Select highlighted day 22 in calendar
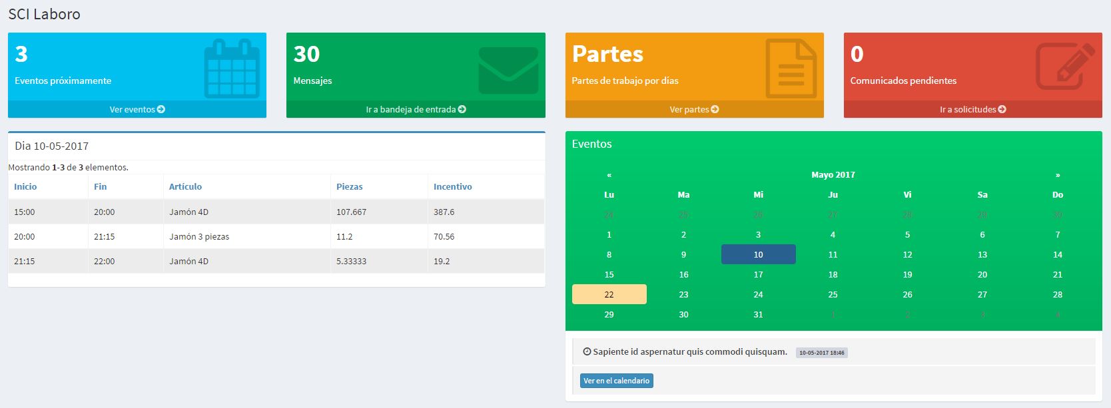 click(x=609, y=294)
